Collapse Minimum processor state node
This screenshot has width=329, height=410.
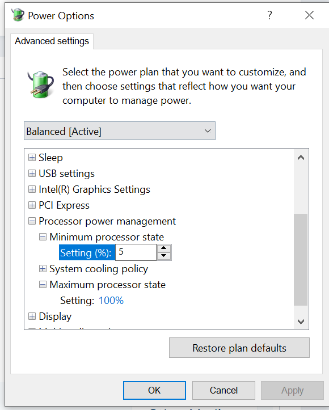43,237
